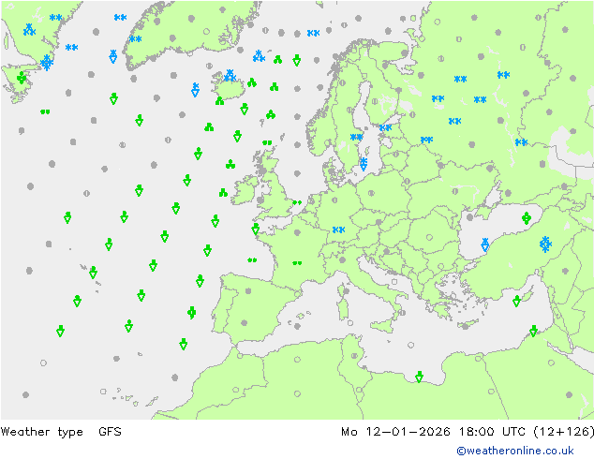Select the 'Weather type' label text
Viewport: 594px width, 459px height.
click(x=41, y=431)
